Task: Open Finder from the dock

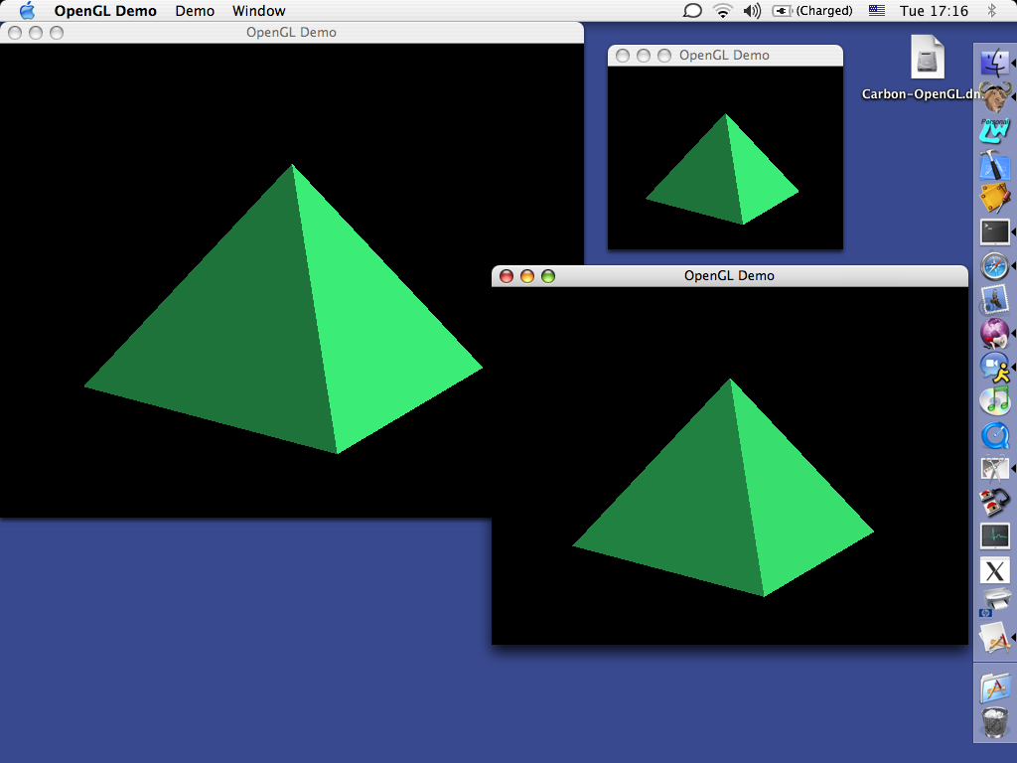Action: point(994,63)
